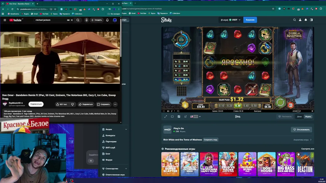Image resolution: width=326 pixels, height=183 pixels.
Task: Open the USD display currency dropdown
Action: point(195,117)
